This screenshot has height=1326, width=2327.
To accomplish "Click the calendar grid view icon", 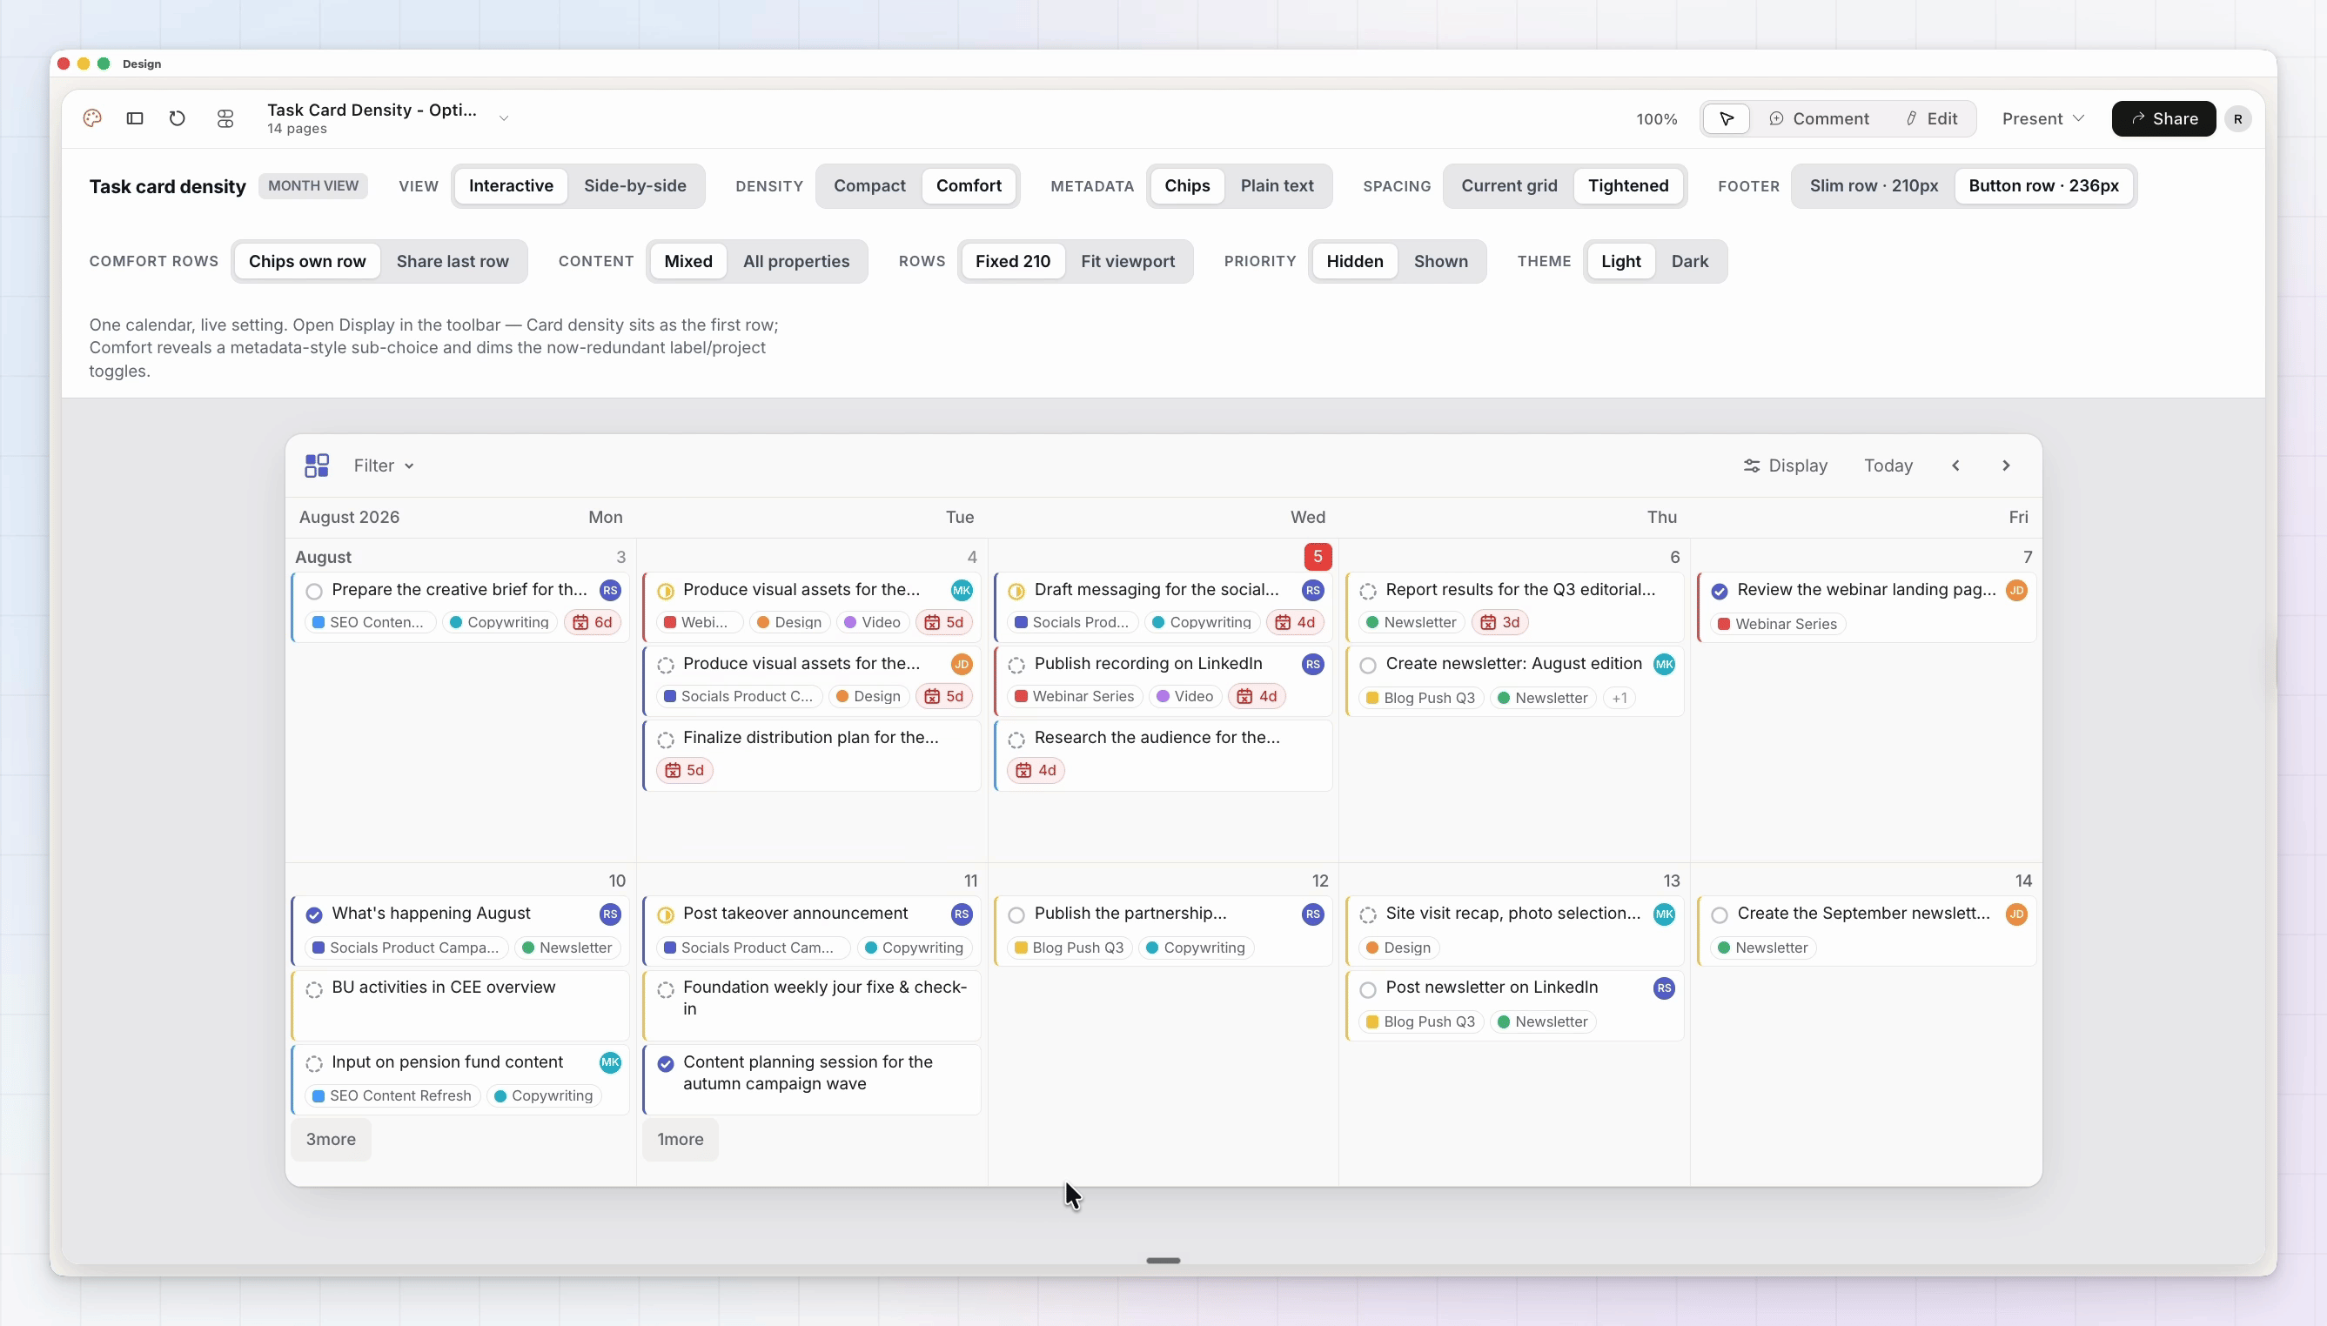I will 316,465.
